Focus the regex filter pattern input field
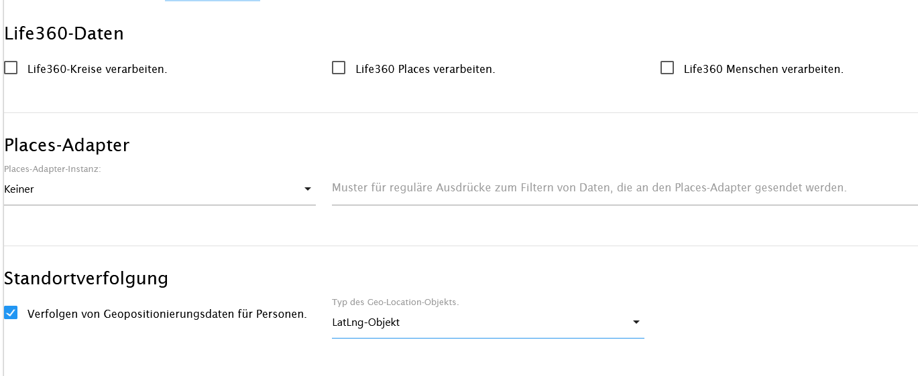The height and width of the screenshot is (376, 918). [x=625, y=189]
